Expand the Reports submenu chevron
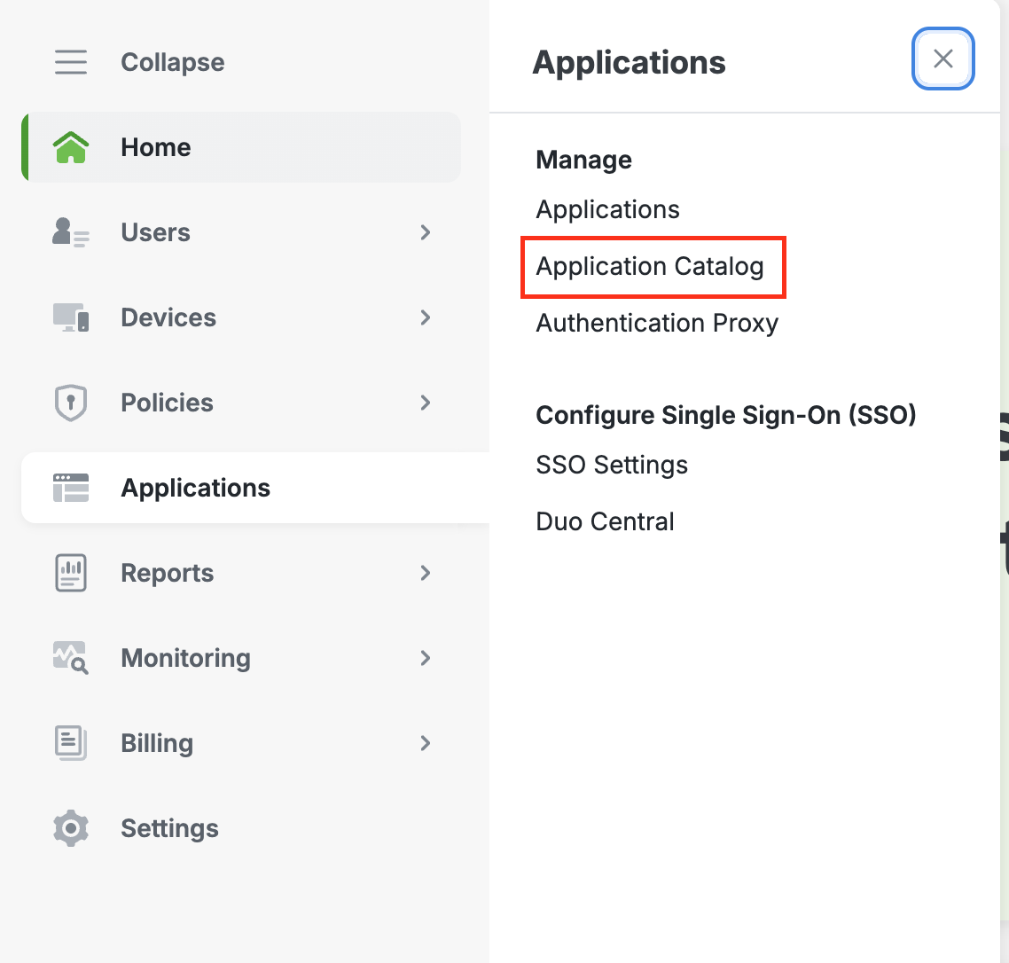The height and width of the screenshot is (963, 1009). (426, 573)
